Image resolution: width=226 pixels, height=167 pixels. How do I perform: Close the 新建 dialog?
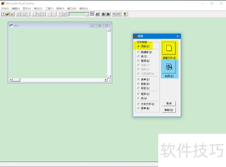pyautogui.click(x=178, y=36)
